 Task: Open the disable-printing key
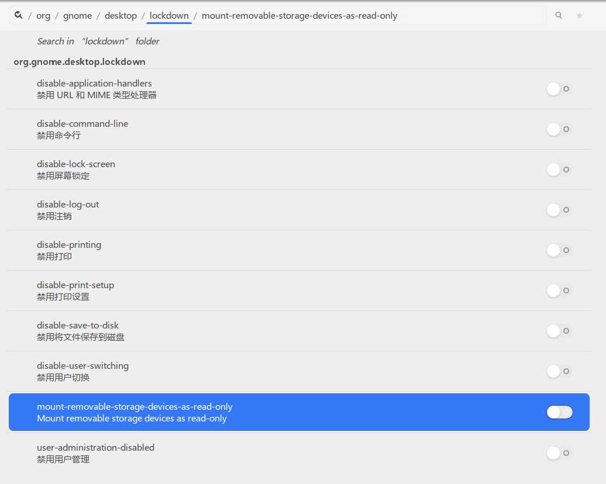click(x=299, y=250)
